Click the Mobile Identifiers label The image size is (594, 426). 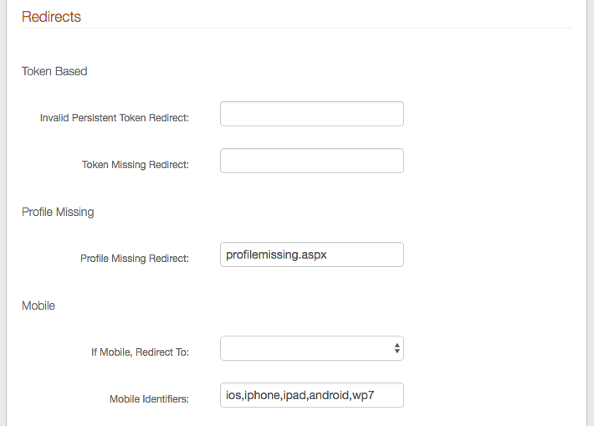click(149, 399)
